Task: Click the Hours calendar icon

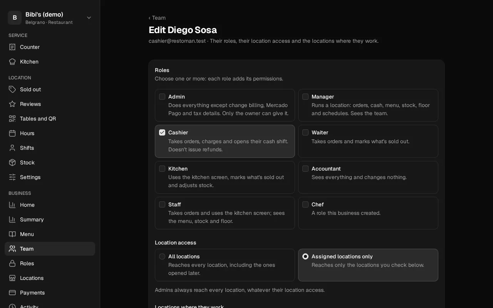Action: [x=12, y=133]
